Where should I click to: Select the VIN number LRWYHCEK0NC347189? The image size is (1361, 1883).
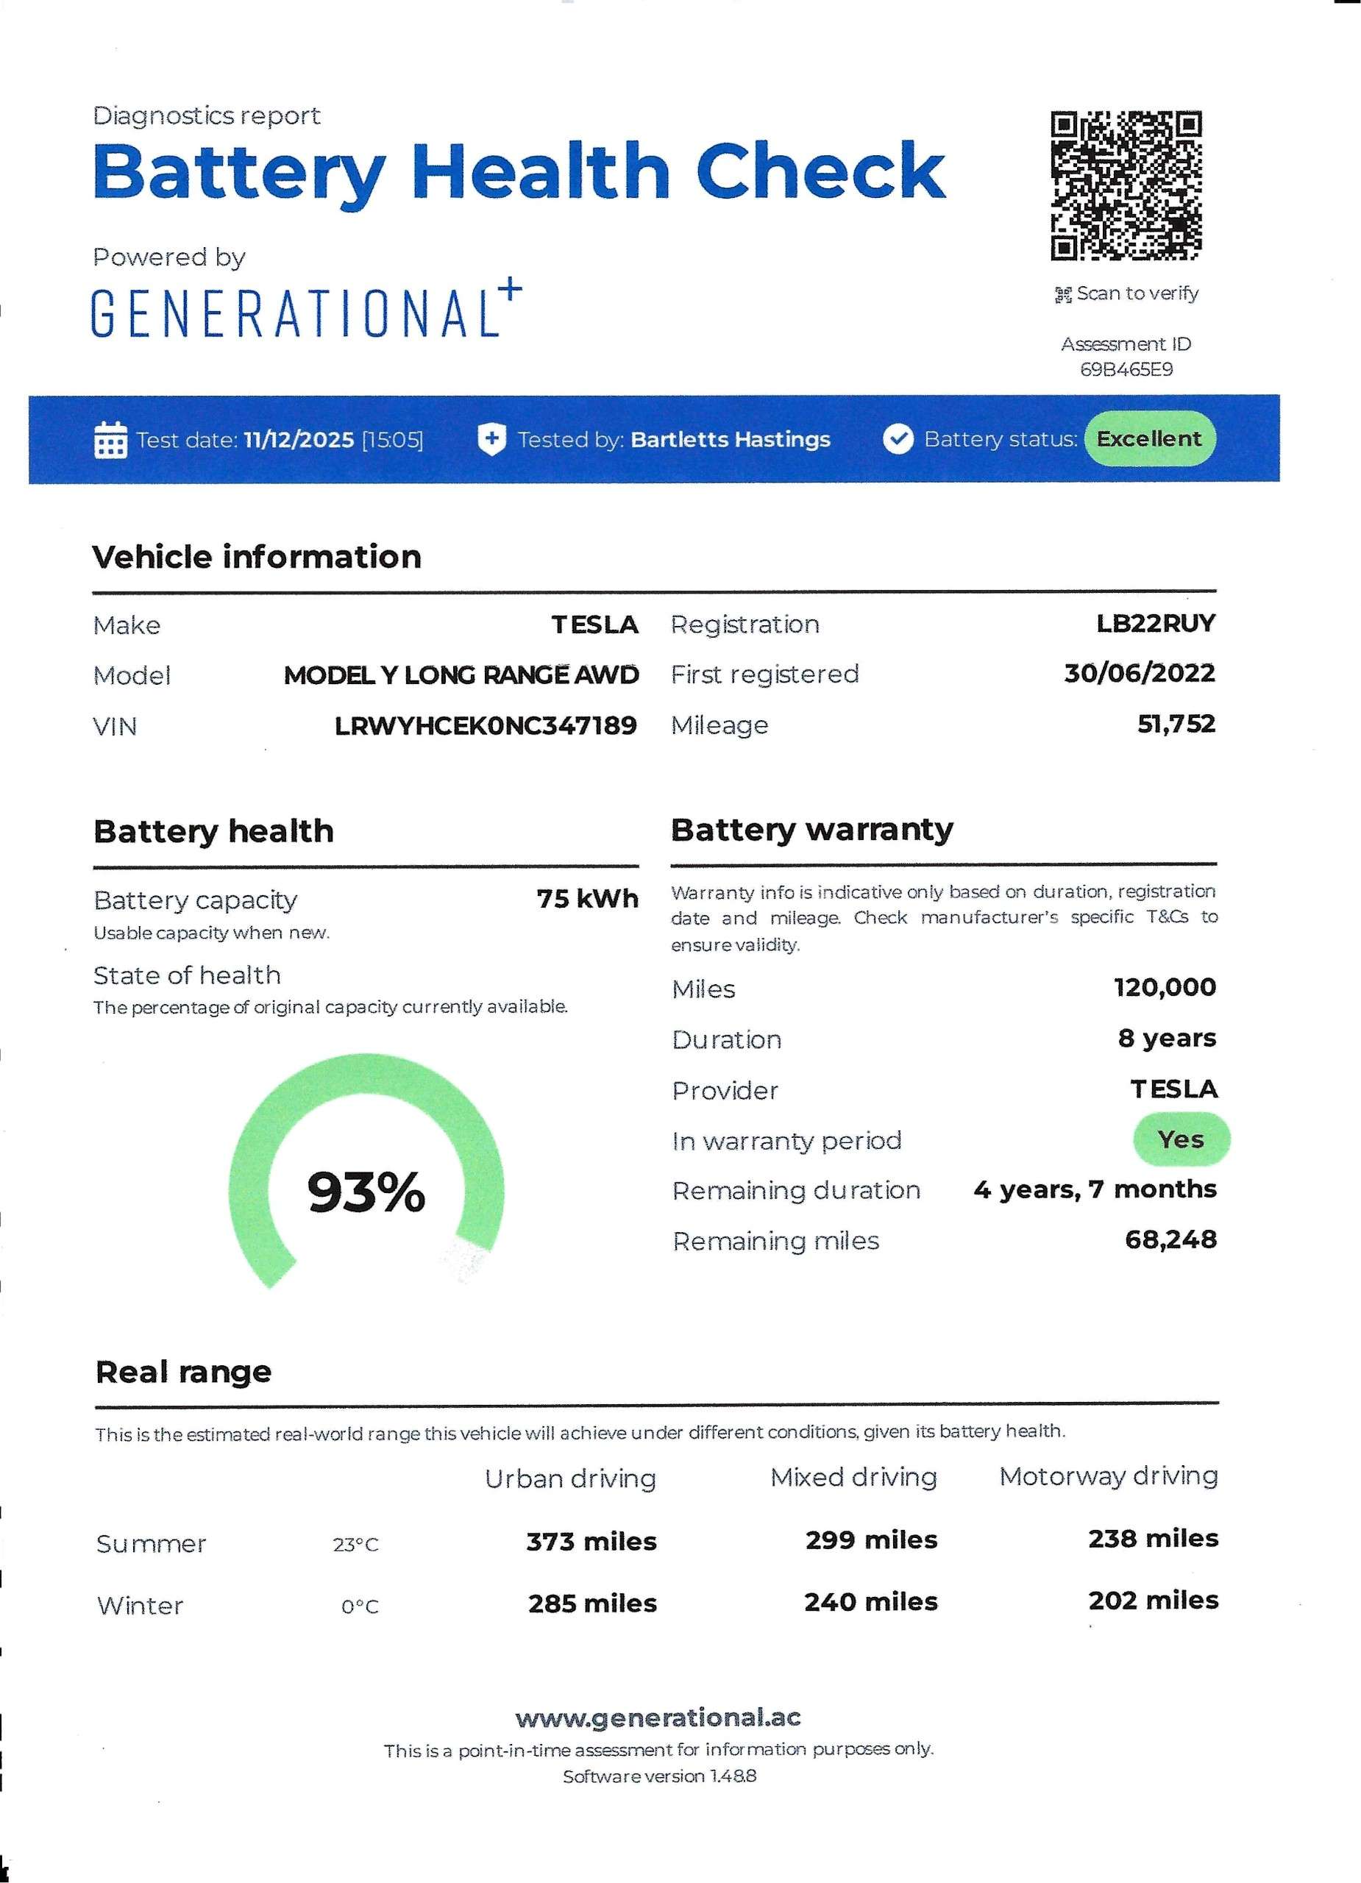[x=485, y=726]
